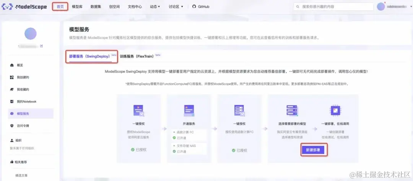
Task: Click the 模型服务 page heading
Action: coord(79,29)
